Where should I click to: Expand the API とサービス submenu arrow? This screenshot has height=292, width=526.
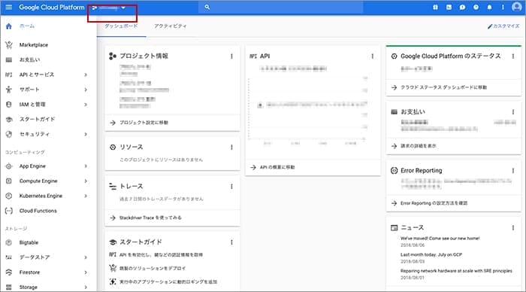pyautogui.click(x=86, y=75)
